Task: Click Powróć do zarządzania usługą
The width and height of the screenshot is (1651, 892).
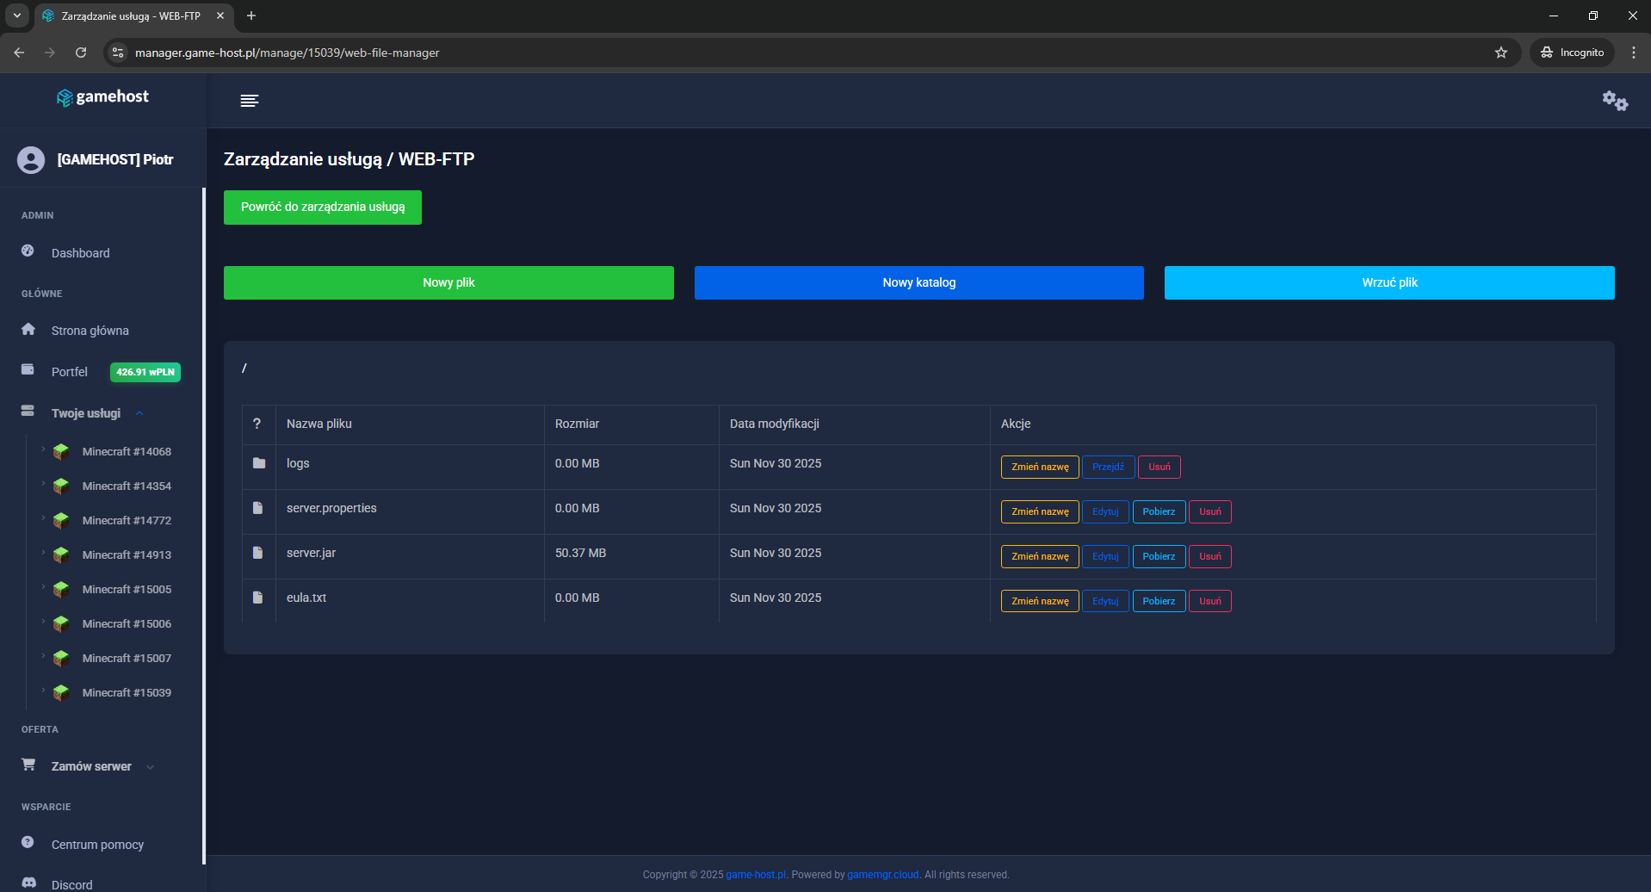Action: (x=322, y=207)
